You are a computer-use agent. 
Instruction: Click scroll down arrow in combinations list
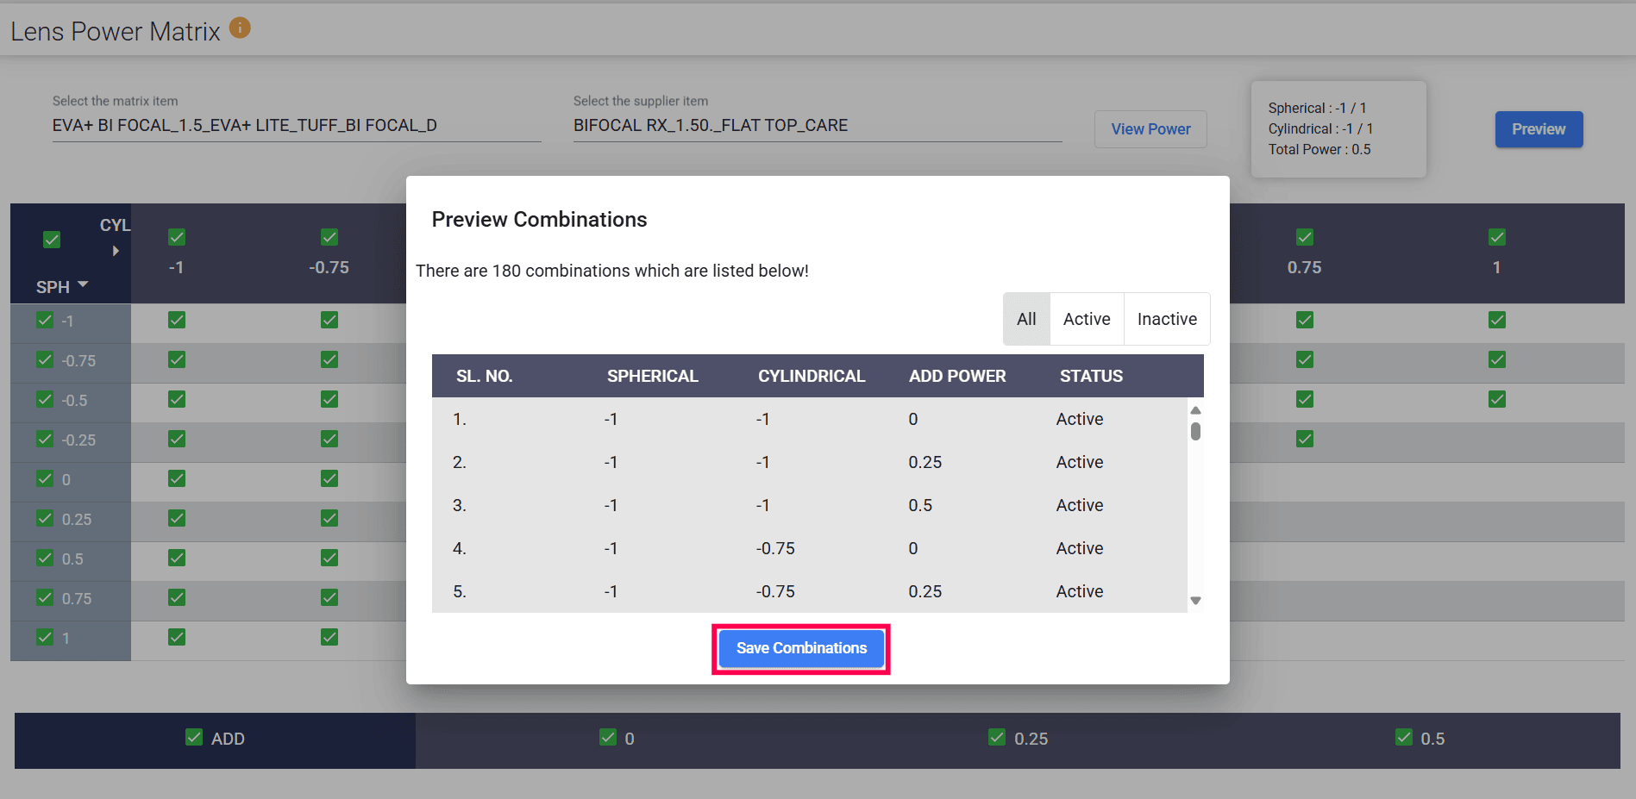tap(1195, 601)
